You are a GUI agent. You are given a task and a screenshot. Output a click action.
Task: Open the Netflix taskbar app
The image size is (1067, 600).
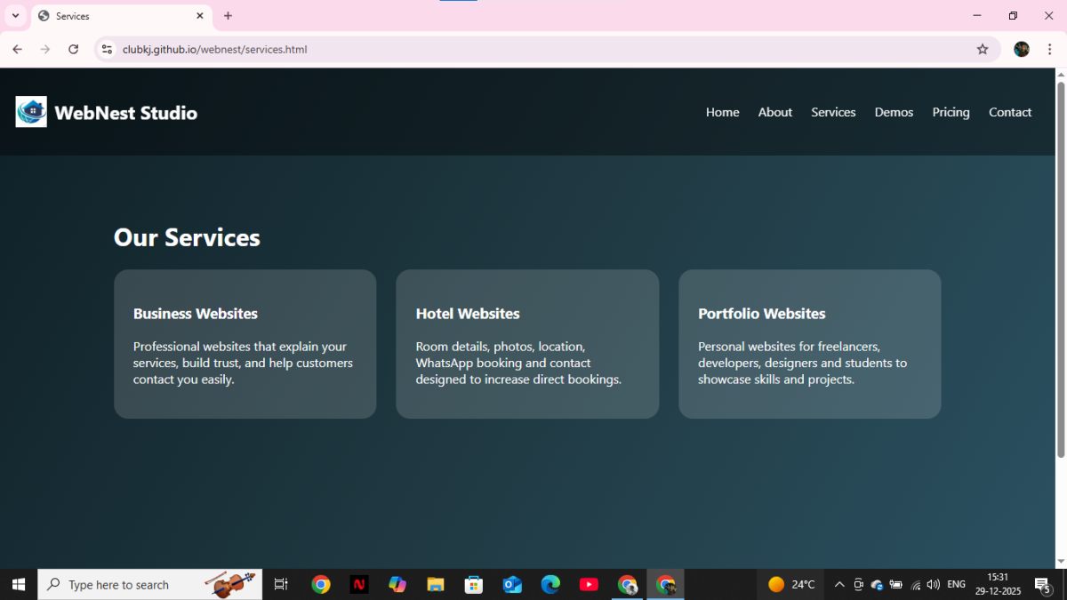tap(359, 584)
